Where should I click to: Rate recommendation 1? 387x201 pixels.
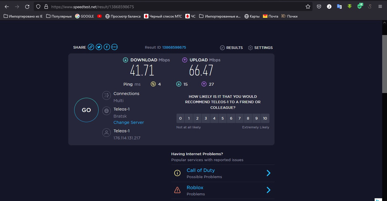point(189,118)
